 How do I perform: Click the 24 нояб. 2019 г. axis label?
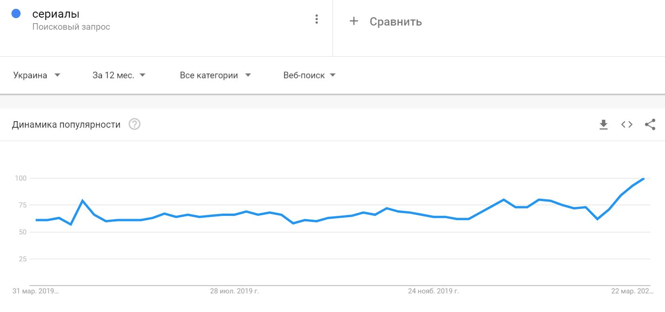click(x=433, y=292)
